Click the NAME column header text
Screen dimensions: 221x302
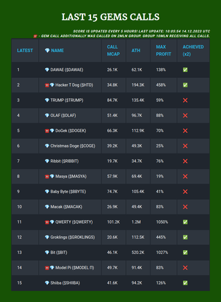57,51
